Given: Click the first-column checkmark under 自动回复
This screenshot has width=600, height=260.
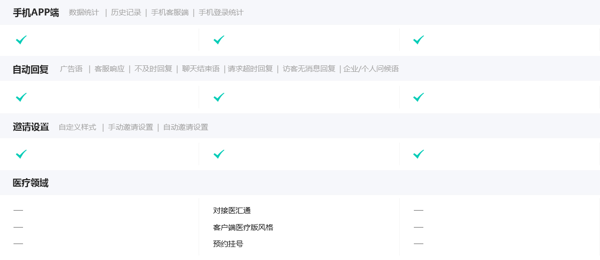Looking at the screenshot, I should point(21,97).
